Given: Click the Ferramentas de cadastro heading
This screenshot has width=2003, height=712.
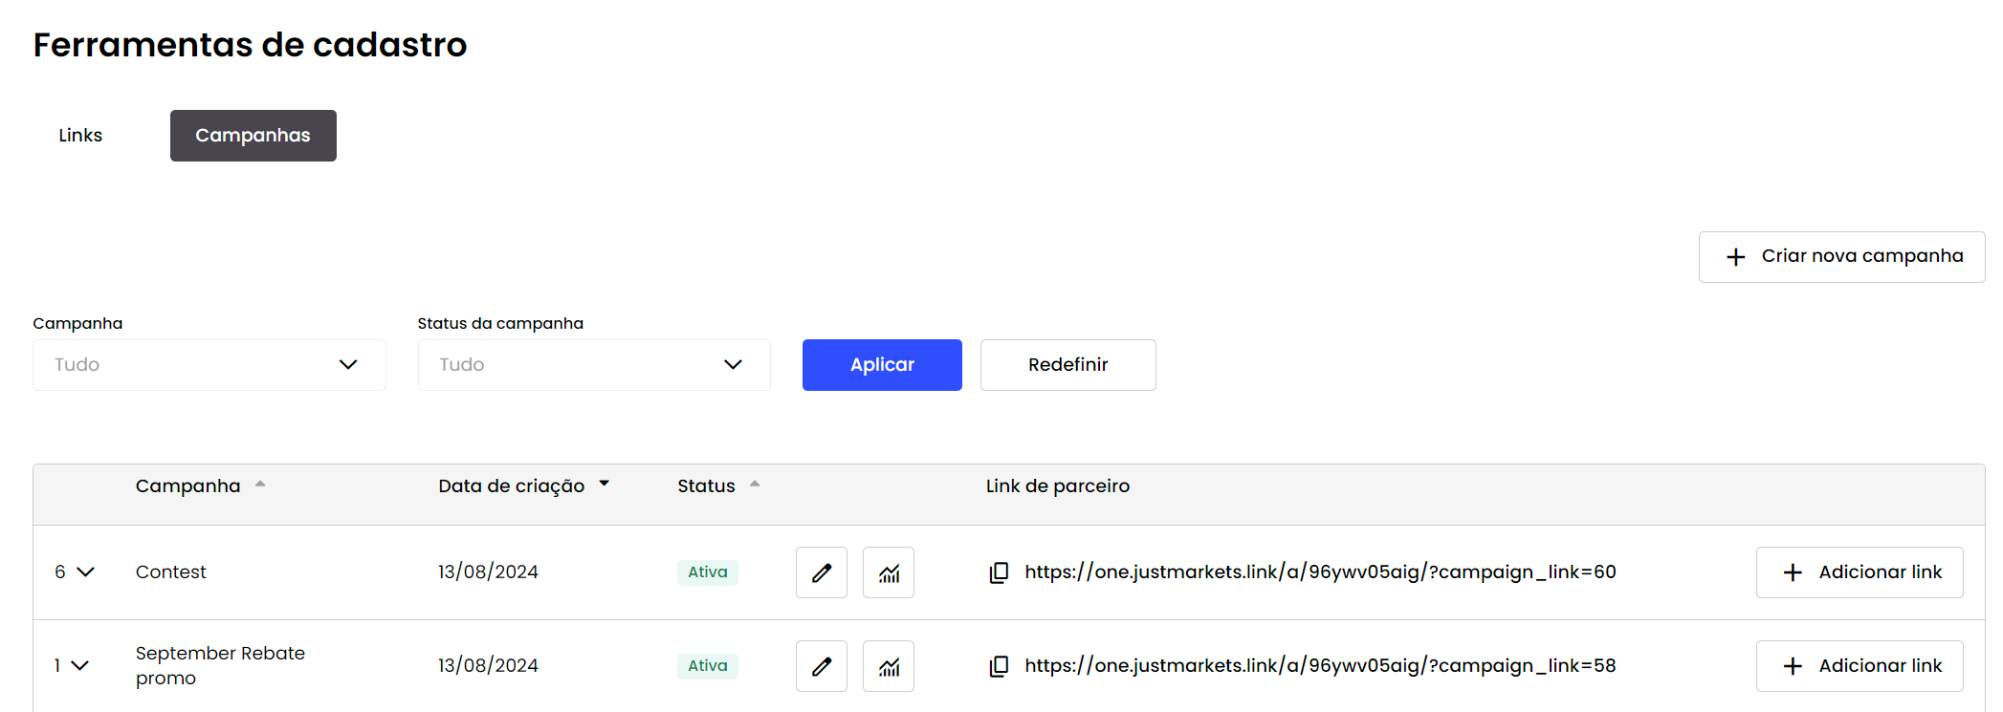Looking at the screenshot, I should 250,45.
